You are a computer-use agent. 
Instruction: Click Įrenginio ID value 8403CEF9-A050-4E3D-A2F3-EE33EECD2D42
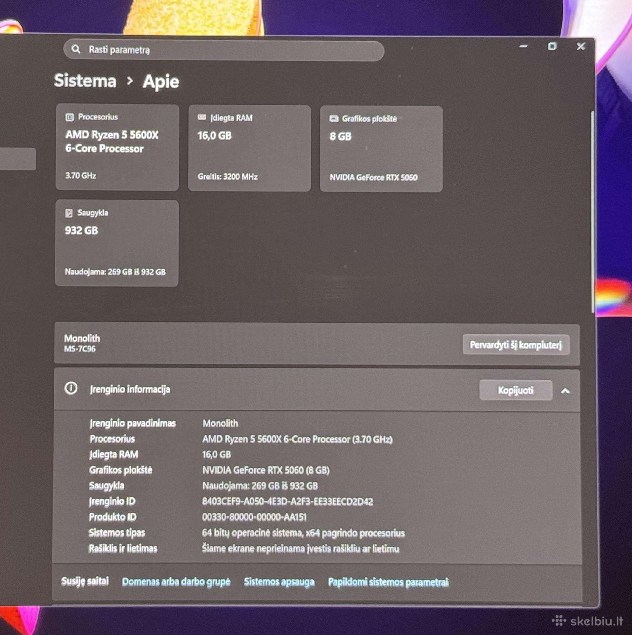(x=287, y=501)
